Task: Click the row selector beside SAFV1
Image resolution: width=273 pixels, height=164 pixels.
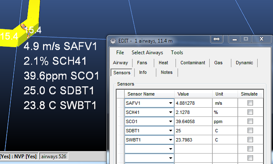Action: coord(121,103)
